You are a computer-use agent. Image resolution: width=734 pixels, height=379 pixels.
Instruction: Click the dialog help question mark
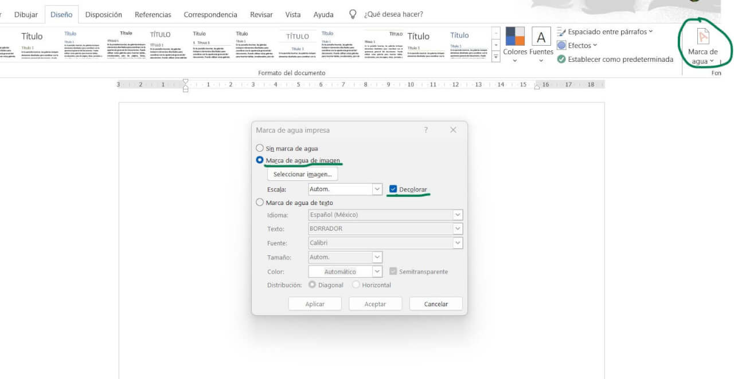point(425,130)
